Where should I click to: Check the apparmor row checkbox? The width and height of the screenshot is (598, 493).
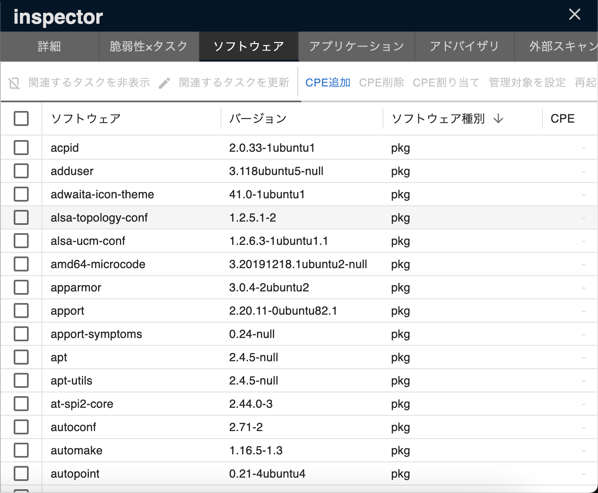click(21, 287)
